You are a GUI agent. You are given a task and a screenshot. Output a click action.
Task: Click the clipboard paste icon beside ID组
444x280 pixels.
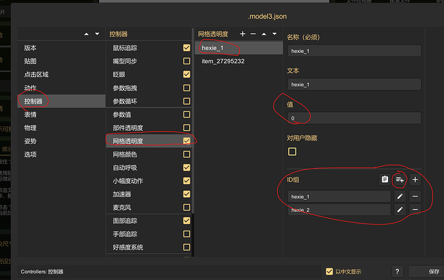385,180
